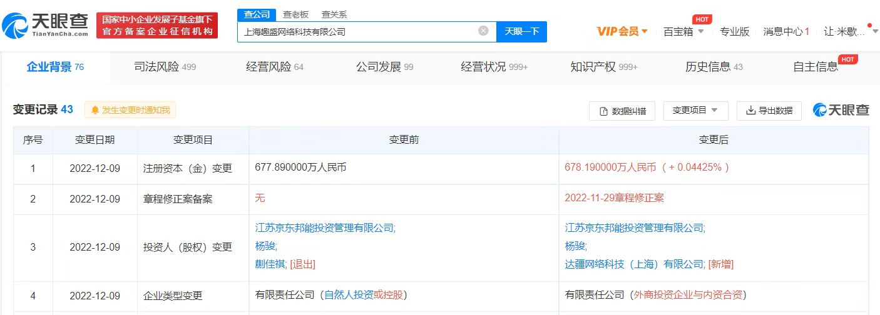This screenshot has width=880, height=315.
Task: Click the 序号 column header
Action: pyautogui.click(x=33, y=140)
